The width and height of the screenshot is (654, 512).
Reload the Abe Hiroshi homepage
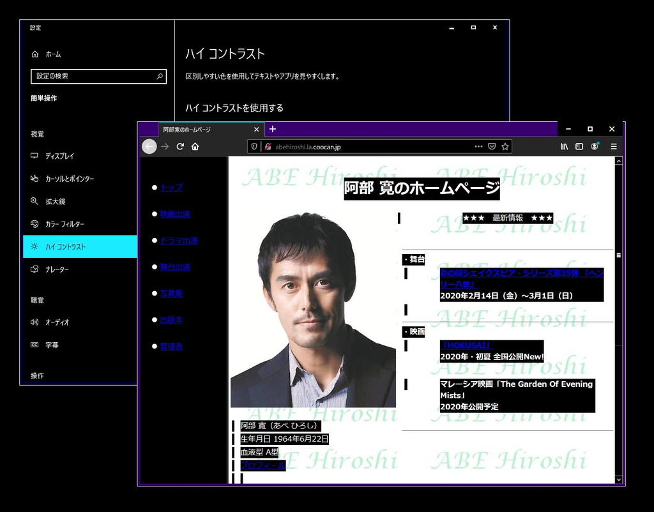coord(181,146)
